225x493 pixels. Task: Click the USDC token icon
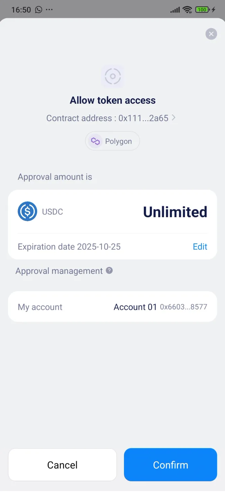click(27, 211)
